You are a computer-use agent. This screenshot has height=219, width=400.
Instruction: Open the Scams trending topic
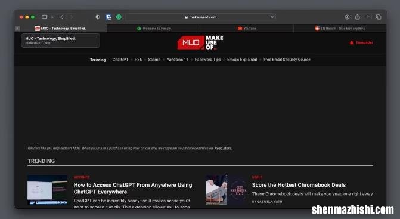point(154,60)
